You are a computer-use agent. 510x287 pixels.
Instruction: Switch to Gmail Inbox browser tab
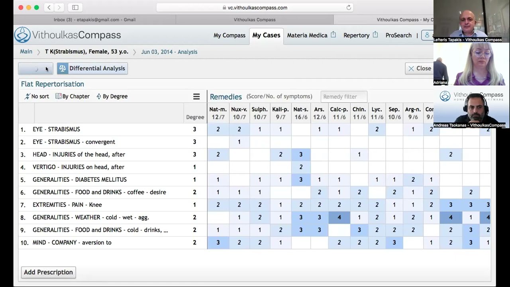(95, 20)
